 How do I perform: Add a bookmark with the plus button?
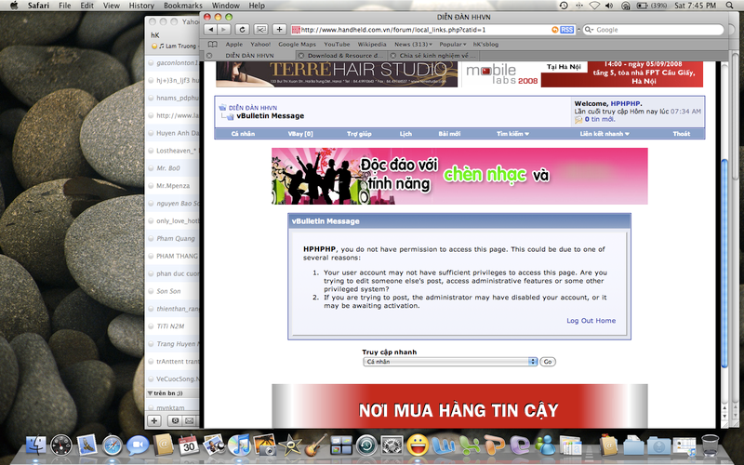[280, 30]
